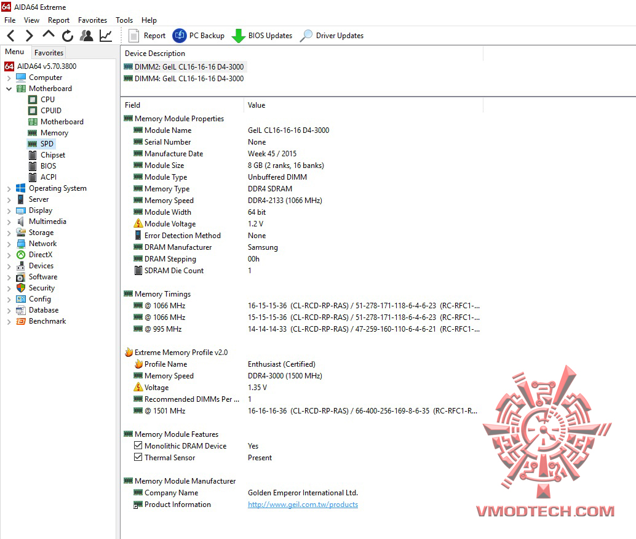Expand the Display tree node
The image size is (636, 539).
click(9, 211)
